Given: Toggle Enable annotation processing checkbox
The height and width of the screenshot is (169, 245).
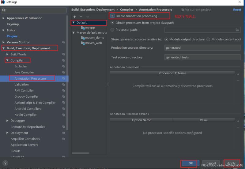Looking at the screenshot, I should pos(113,16).
